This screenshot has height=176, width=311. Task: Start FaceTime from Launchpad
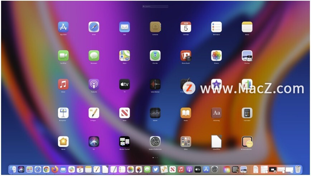coord(63,55)
